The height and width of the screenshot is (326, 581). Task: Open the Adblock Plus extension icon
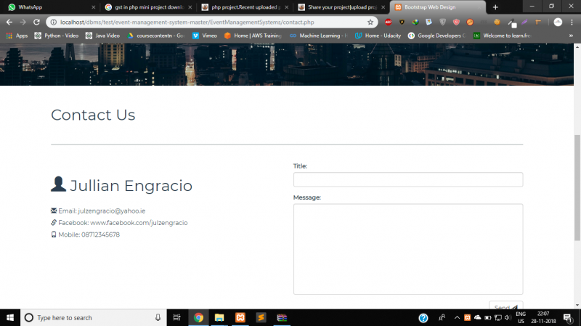coord(388,23)
